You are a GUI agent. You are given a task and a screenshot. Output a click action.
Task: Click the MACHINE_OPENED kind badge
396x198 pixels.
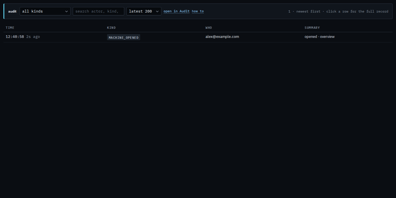point(124,37)
